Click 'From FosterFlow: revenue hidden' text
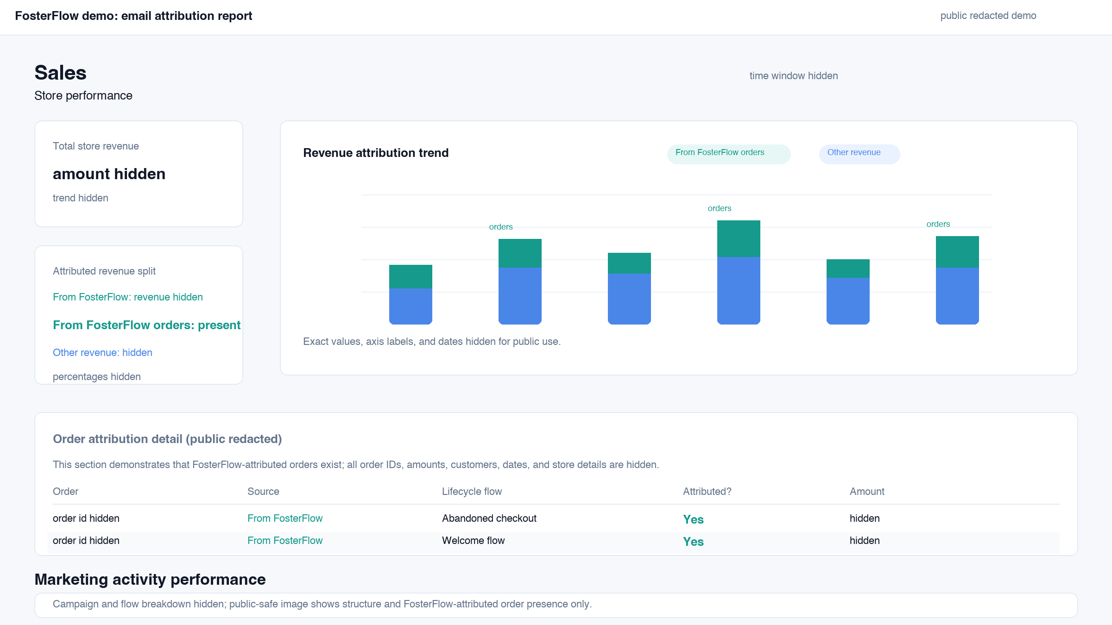This screenshot has width=1112, height=625. (x=128, y=297)
